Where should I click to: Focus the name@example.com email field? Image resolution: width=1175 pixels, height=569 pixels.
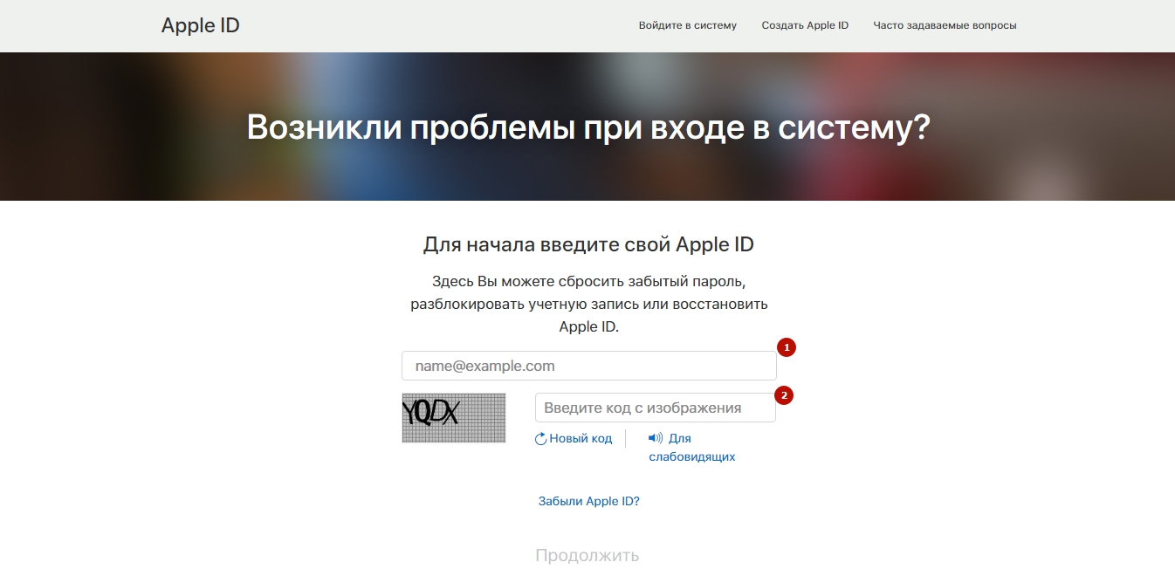coord(588,366)
